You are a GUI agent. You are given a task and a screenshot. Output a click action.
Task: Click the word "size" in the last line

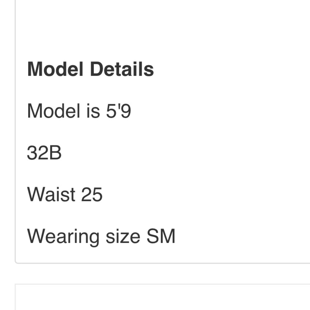click(123, 237)
